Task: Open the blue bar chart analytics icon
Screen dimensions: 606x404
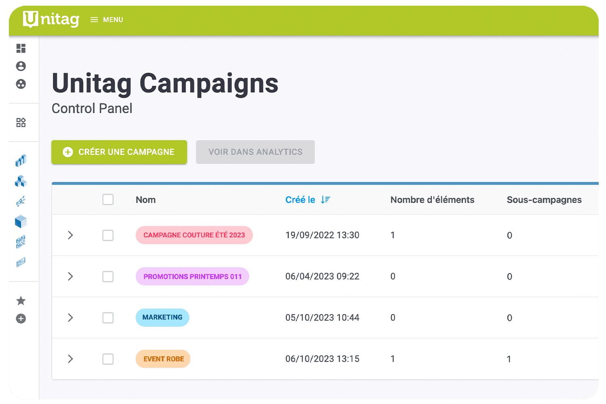Action: 21,161
